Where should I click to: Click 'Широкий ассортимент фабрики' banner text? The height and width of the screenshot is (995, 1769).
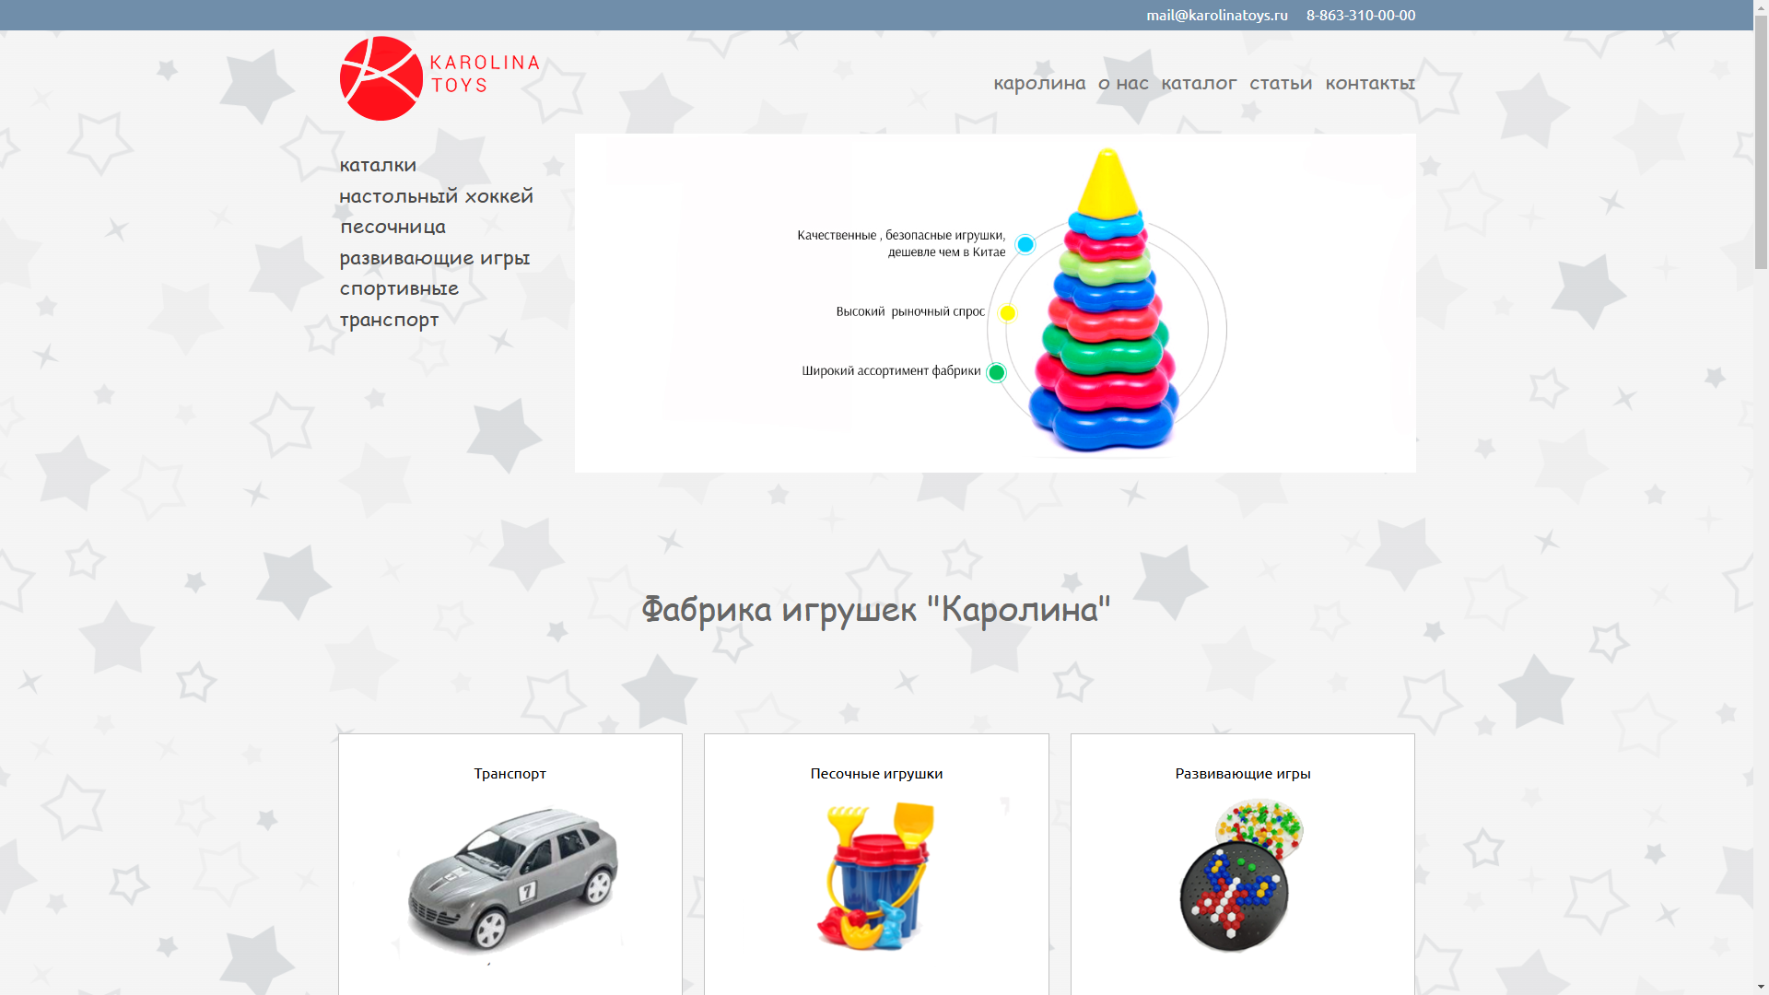pos(891,370)
